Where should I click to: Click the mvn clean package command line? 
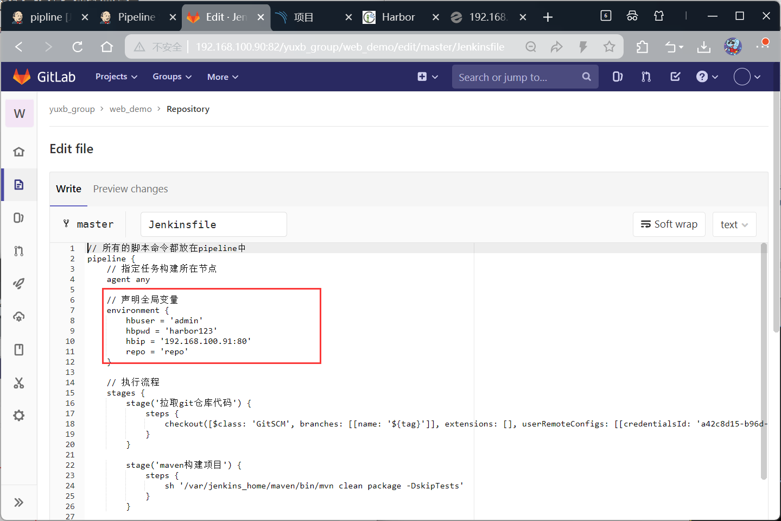(x=314, y=486)
